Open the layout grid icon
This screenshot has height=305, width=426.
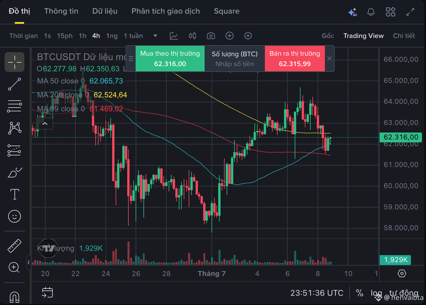click(x=390, y=12)
